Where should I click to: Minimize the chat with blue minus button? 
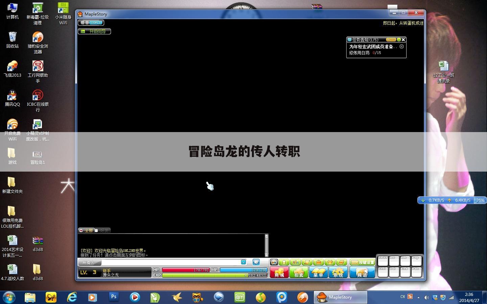coord(243,262)
